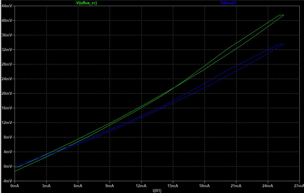Click the 15mA horizontal axis label
Viewport: 304px width, 193px height.
click(173, 186)
